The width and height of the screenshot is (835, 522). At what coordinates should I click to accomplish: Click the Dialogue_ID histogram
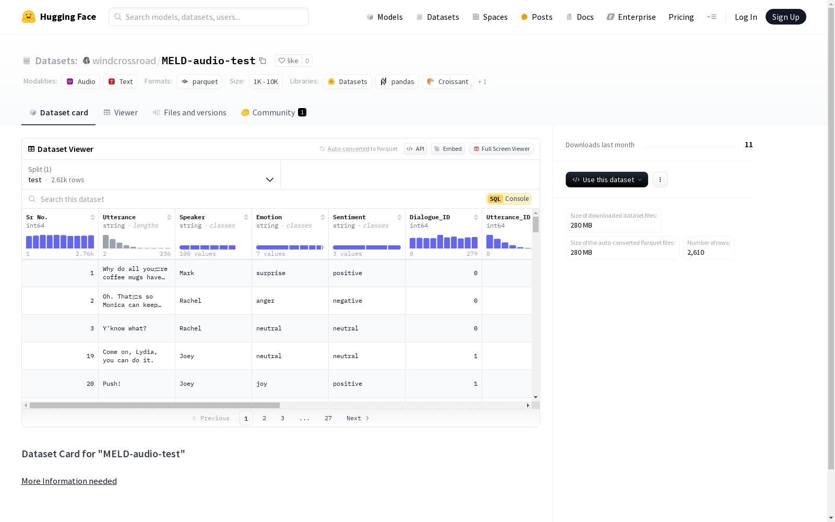pyautogui.click(x=444, y=242)
